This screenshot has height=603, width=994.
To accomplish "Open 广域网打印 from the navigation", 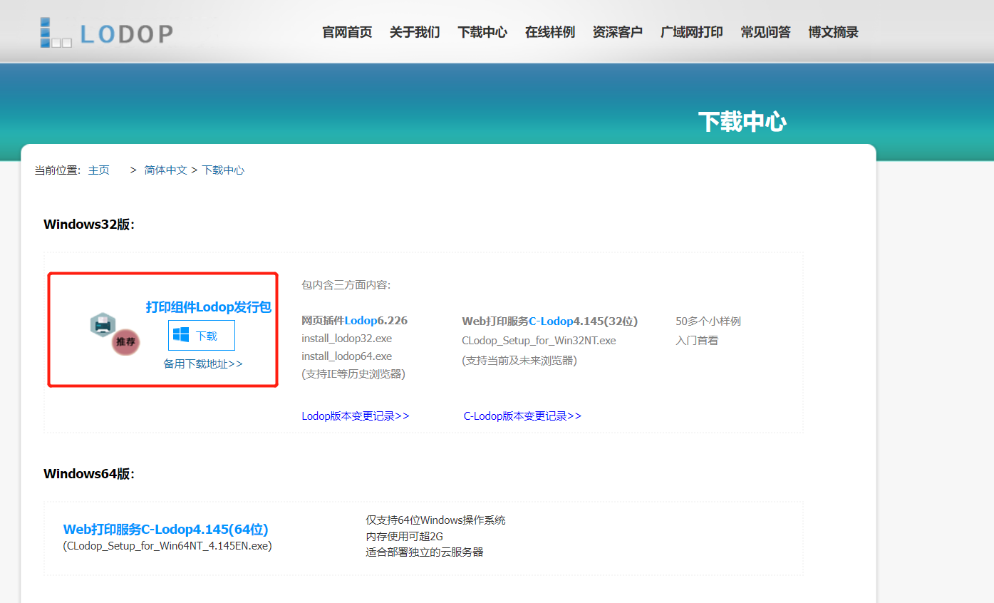I will coord(691,32).
